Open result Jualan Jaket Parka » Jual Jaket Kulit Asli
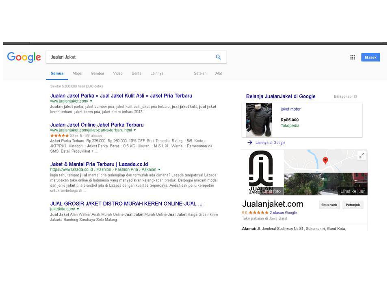 (x=121, y=96)
